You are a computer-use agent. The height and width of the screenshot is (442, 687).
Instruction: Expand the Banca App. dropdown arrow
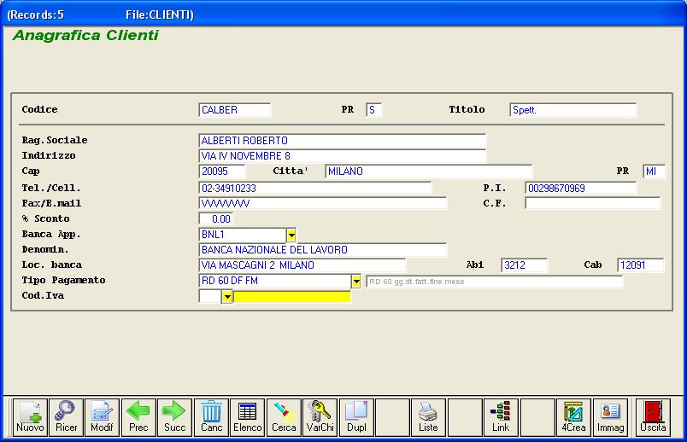[x=291, y=235]
